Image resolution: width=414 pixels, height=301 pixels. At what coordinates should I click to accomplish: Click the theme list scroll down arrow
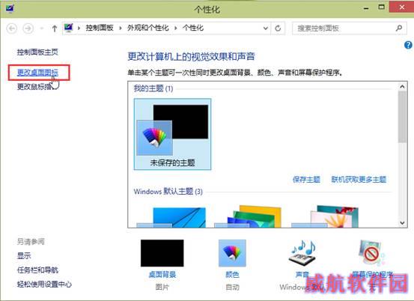pyautogui.click(x=402, y=223)
